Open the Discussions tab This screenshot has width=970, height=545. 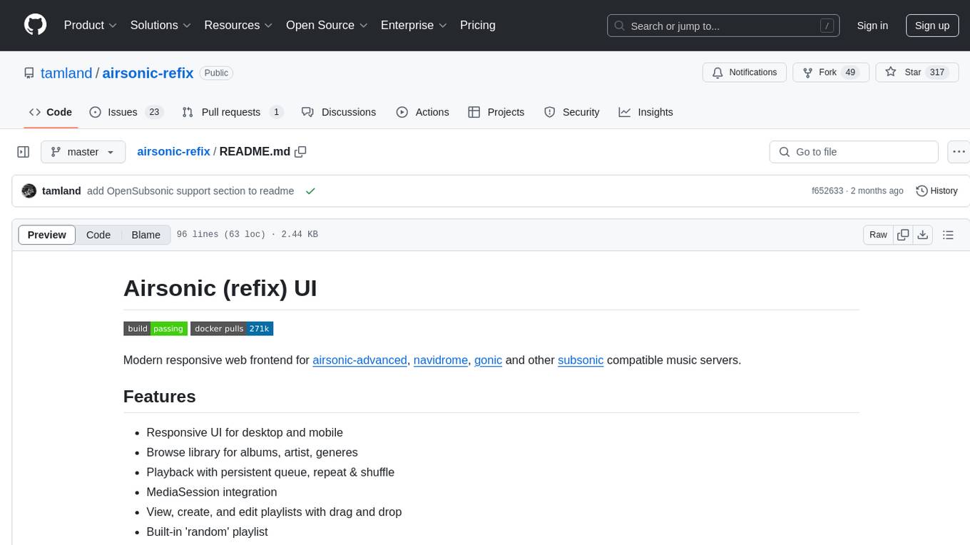[339, 112]
